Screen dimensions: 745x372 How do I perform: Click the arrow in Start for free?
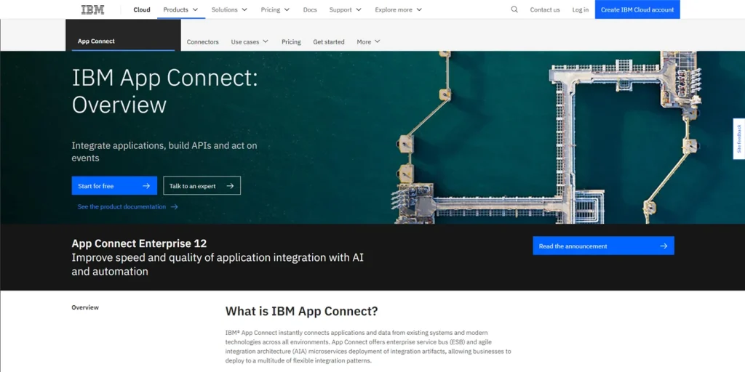(x=146, y=186)
